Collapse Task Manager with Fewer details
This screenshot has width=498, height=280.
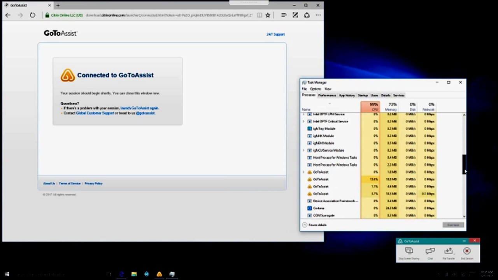click(314, 225)
